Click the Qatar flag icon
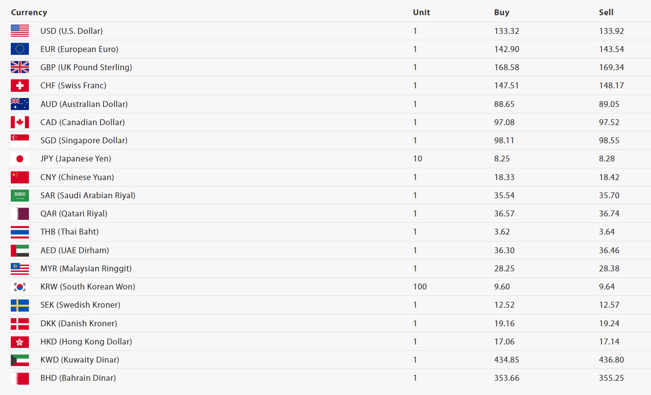 (20, 213)
